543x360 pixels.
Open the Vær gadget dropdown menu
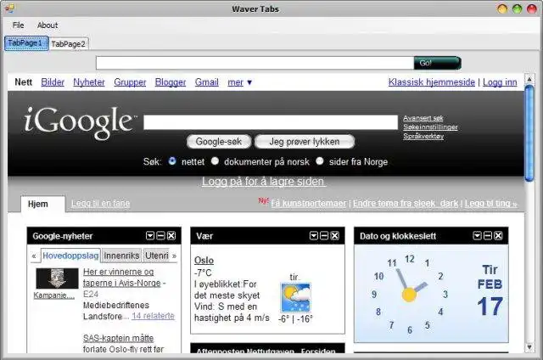tap(313, 236)
